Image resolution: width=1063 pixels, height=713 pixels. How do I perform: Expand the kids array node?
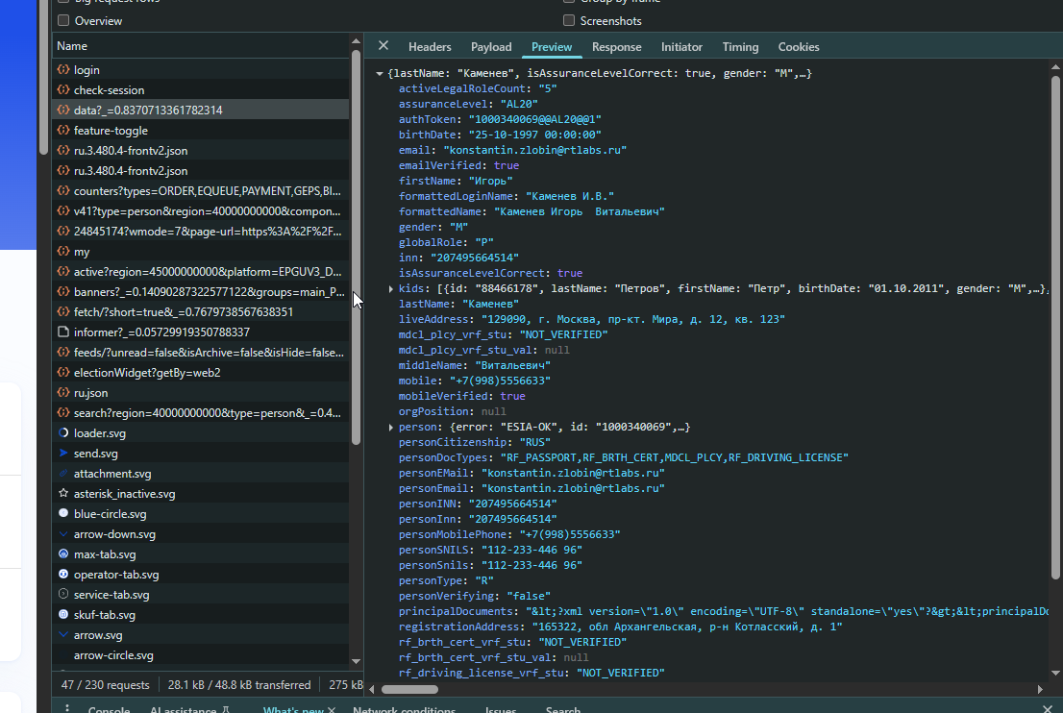tap(391, 288)
